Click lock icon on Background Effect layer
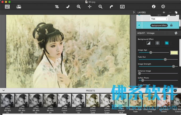 click(x=171, y=25)
